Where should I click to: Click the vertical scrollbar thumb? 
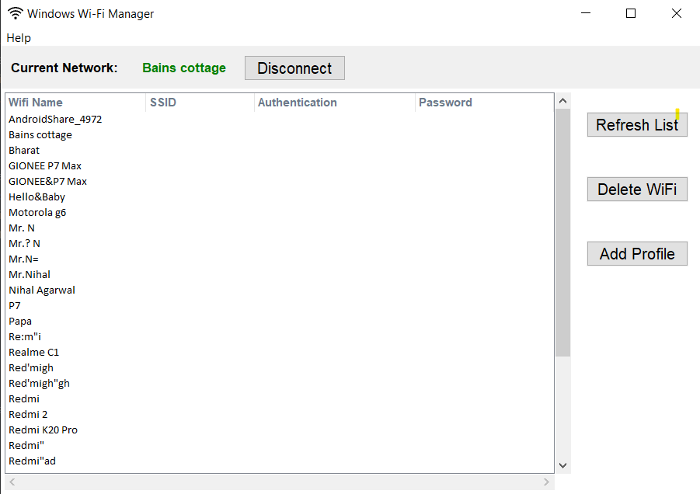563,232
